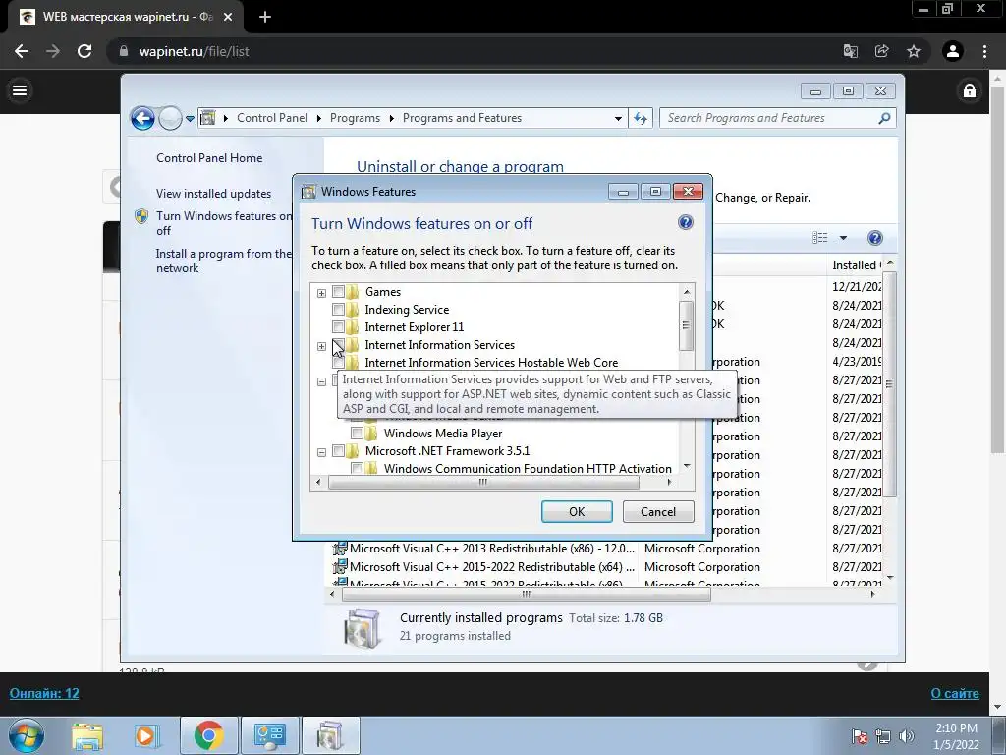This screenshot has height=755, width=1006.
Task: Click OK in Windows Features dialog
Action: pyautogui.click(x=577, y=511)
